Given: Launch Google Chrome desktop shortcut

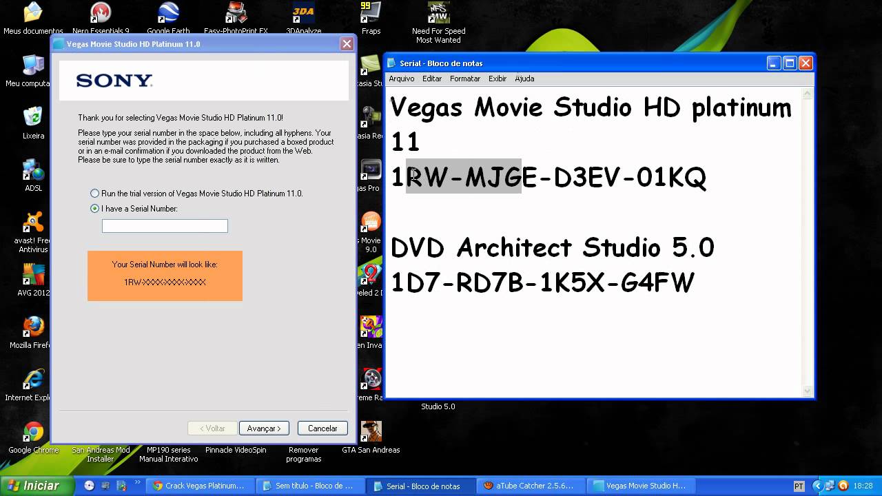Looking at the screenshot, I should 33,437.
